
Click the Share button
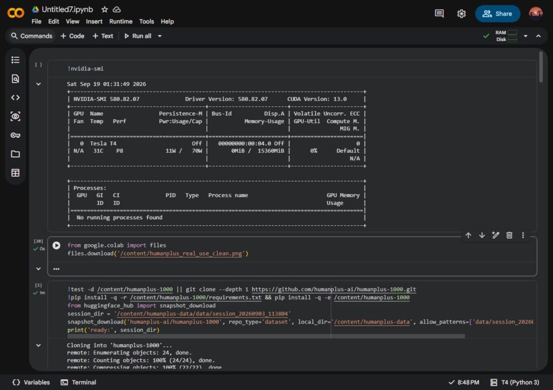pyautogui.click(x=497, y=14)
